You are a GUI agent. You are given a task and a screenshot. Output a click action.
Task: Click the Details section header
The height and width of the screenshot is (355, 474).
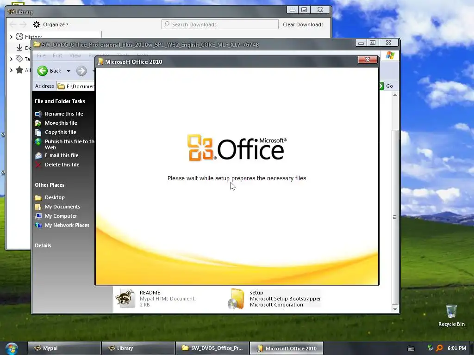43,246
